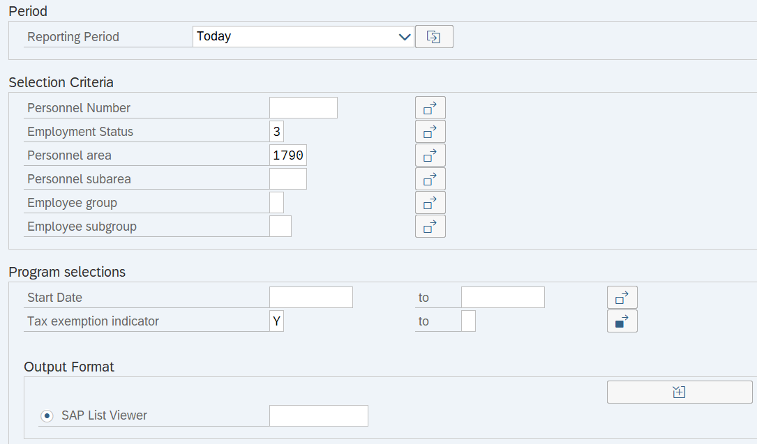Open the layout selection icon in Output Format
757x444 pixels.
coord(678,392)
